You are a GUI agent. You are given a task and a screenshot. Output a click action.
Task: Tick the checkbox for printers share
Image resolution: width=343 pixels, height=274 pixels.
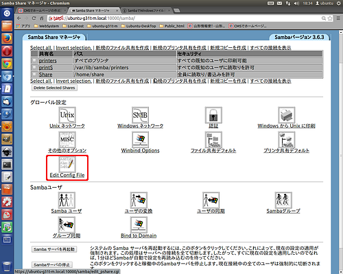34,60
